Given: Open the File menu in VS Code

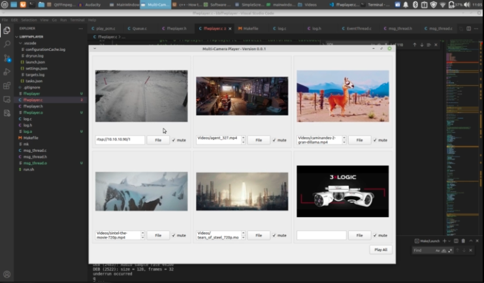Looking at the screenshot, I should (5, 20).
